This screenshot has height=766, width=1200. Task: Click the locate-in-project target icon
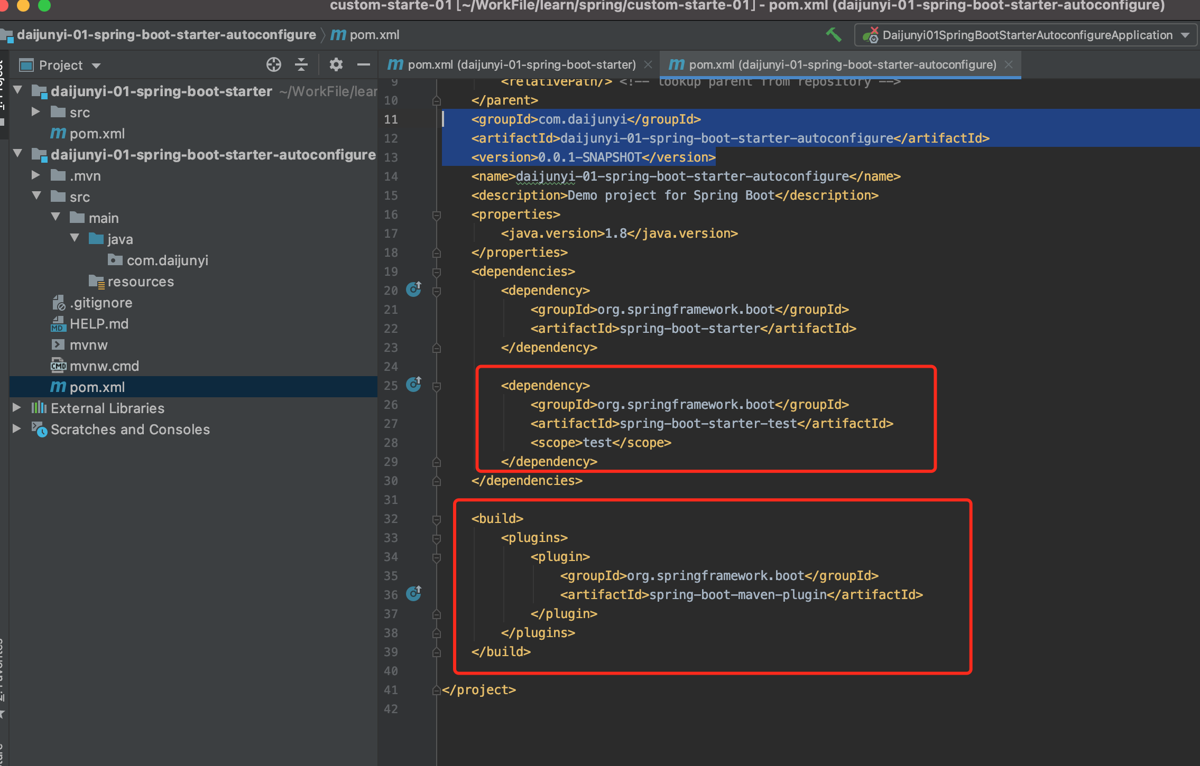pos(274,65)
